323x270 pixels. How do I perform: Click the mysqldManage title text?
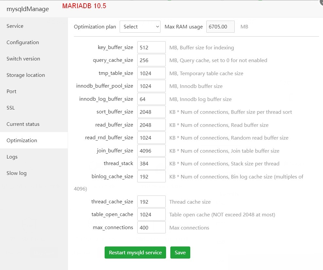pos(27,9)
